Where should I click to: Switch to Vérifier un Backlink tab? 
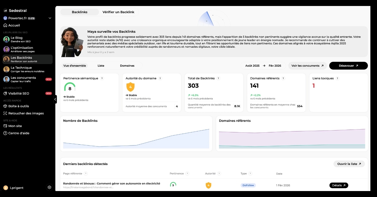tap(118, 12)
